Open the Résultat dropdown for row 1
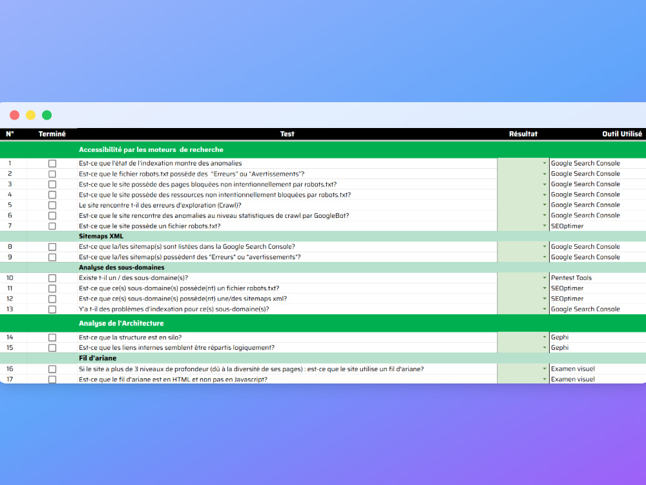The width and height of the screenshot is (646, 485). pos(544,164)
